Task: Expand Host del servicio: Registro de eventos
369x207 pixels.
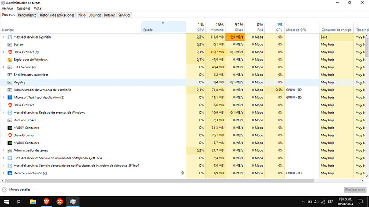Action: (3, 112)
